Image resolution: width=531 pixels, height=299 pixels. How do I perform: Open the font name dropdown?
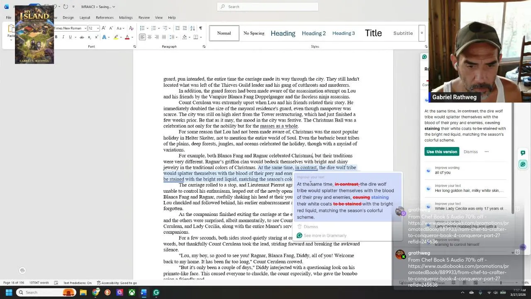point(85,28)
